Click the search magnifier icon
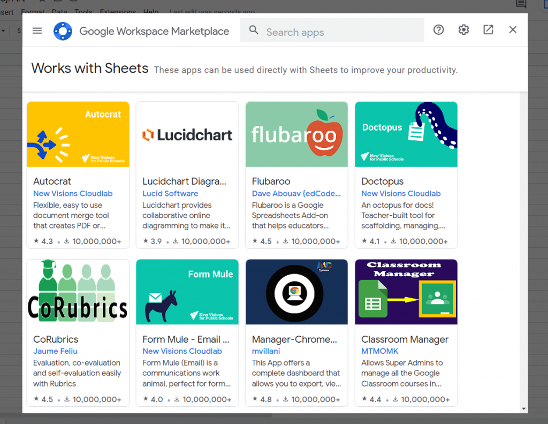The image size is (548, 424). pyautogui.click(x=254, y=31)
